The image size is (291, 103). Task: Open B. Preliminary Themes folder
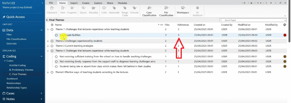[21, 70]
